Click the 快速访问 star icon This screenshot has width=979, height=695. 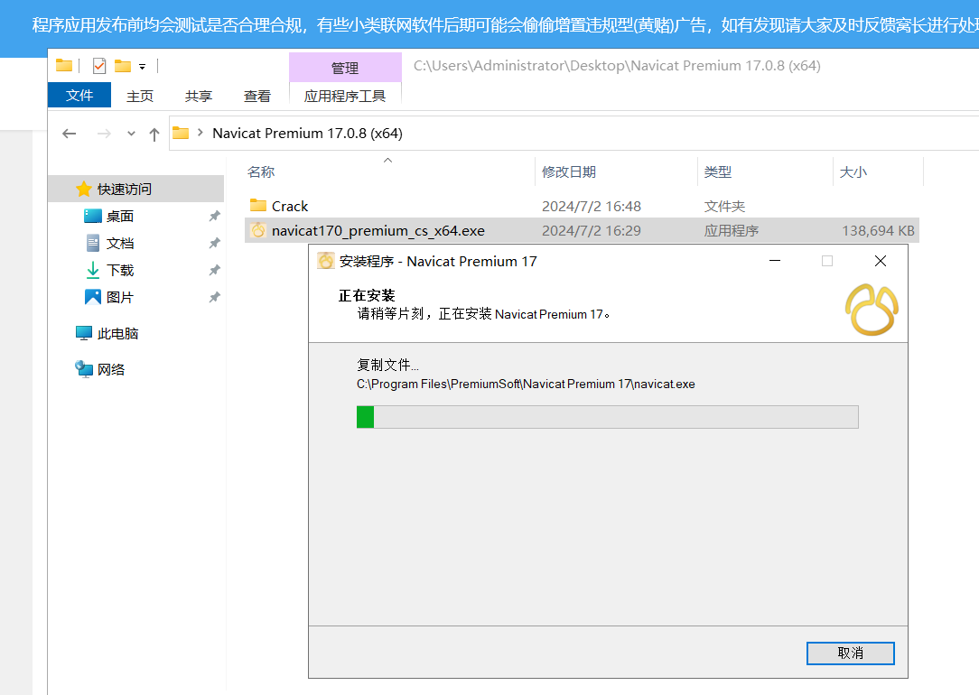[x=84, y=189]
